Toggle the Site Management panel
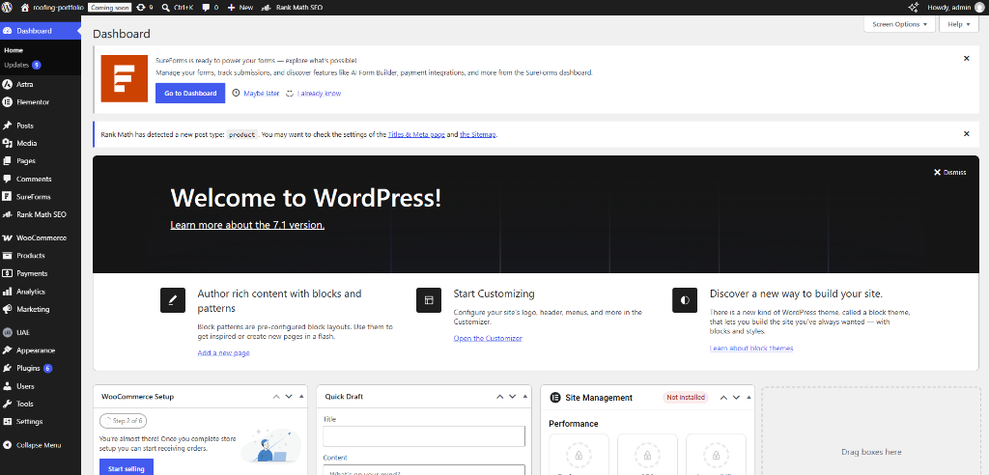989x475 pixels. coord(749,398)
